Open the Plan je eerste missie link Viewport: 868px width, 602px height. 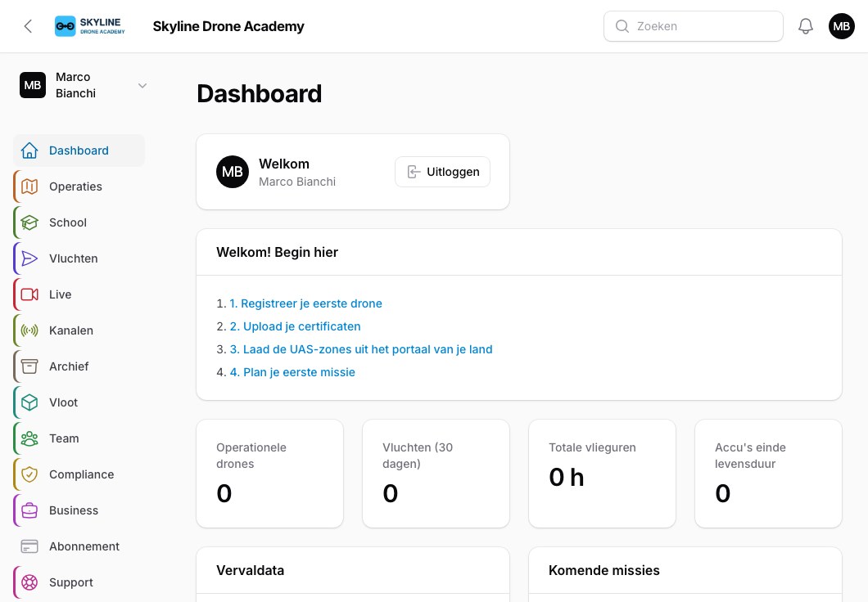click(x=292, y=372)
